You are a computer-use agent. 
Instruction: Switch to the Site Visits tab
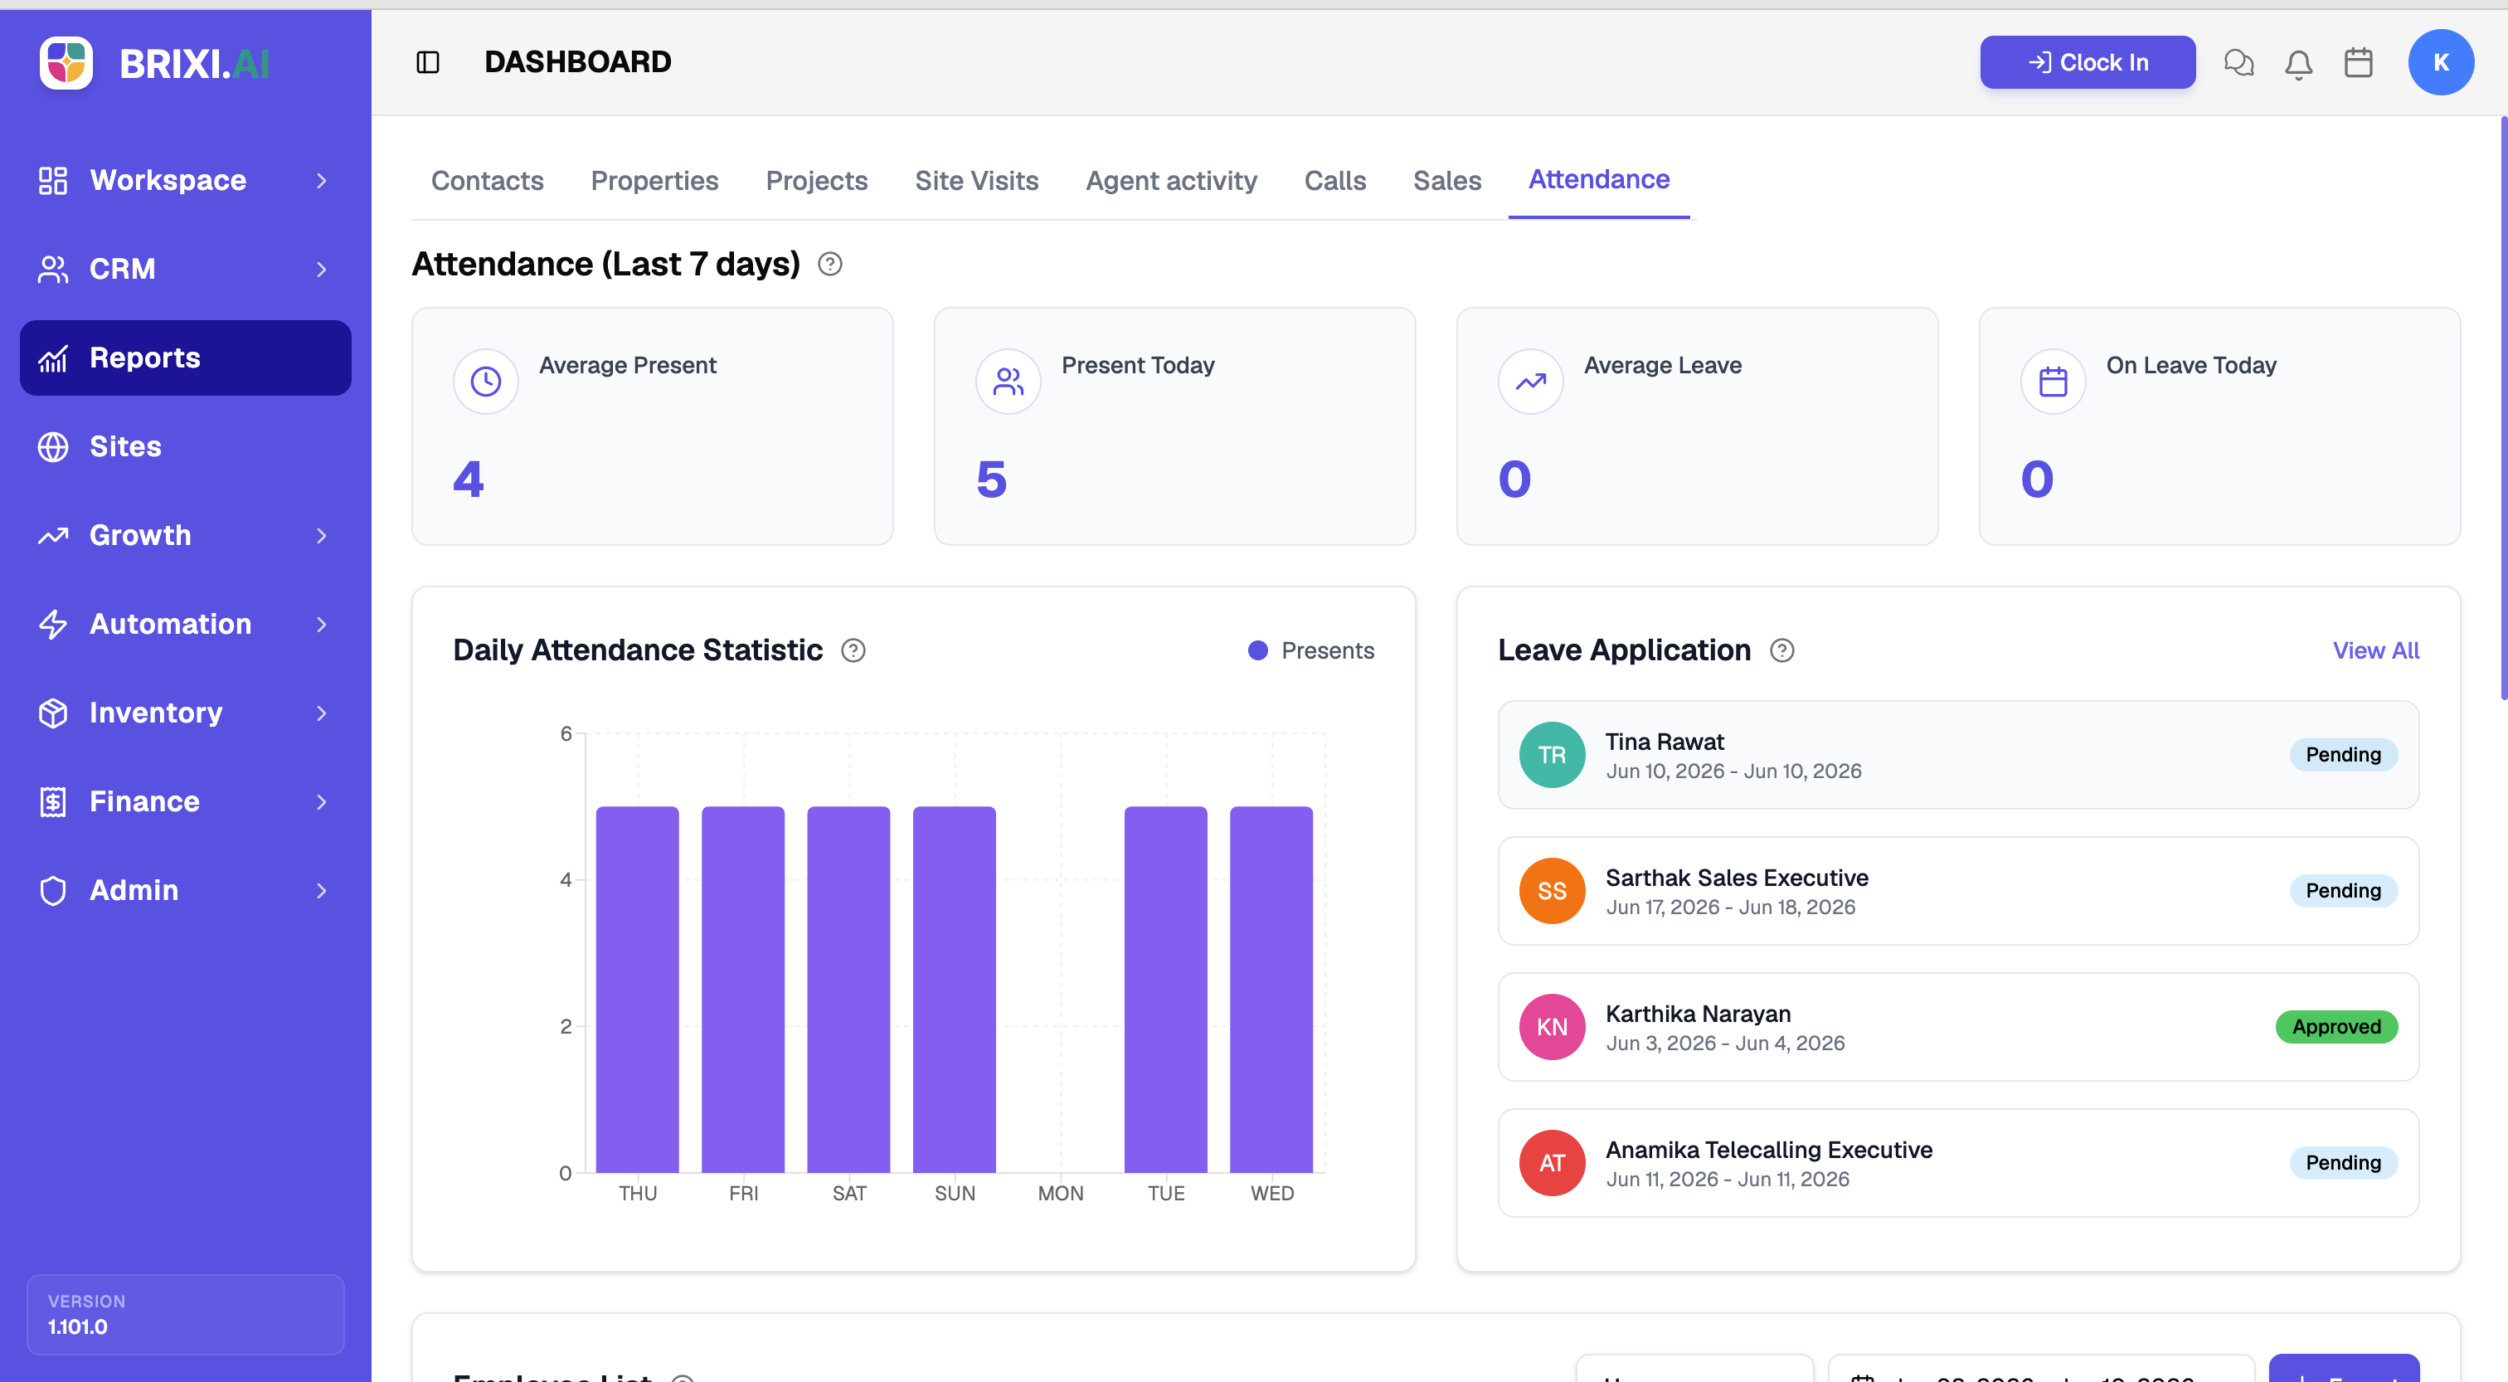coord(976,180)
